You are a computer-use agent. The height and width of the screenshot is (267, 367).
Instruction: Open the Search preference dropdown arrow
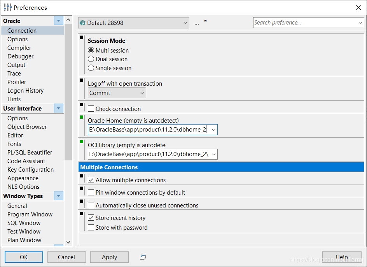[360, 23]
